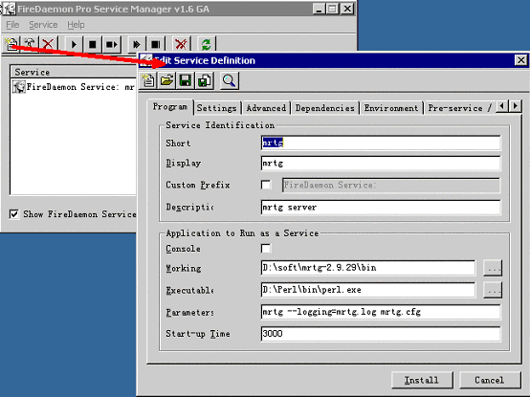Click the stop all services icon
Image resolution: width=530 pixels, height=397 pixels.
pos(156,44)
